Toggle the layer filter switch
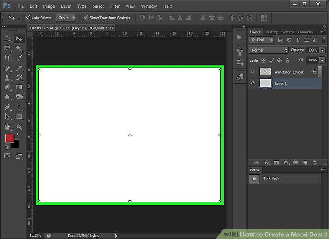This screenshot has width=329, height=239. (x=324, y=40)
